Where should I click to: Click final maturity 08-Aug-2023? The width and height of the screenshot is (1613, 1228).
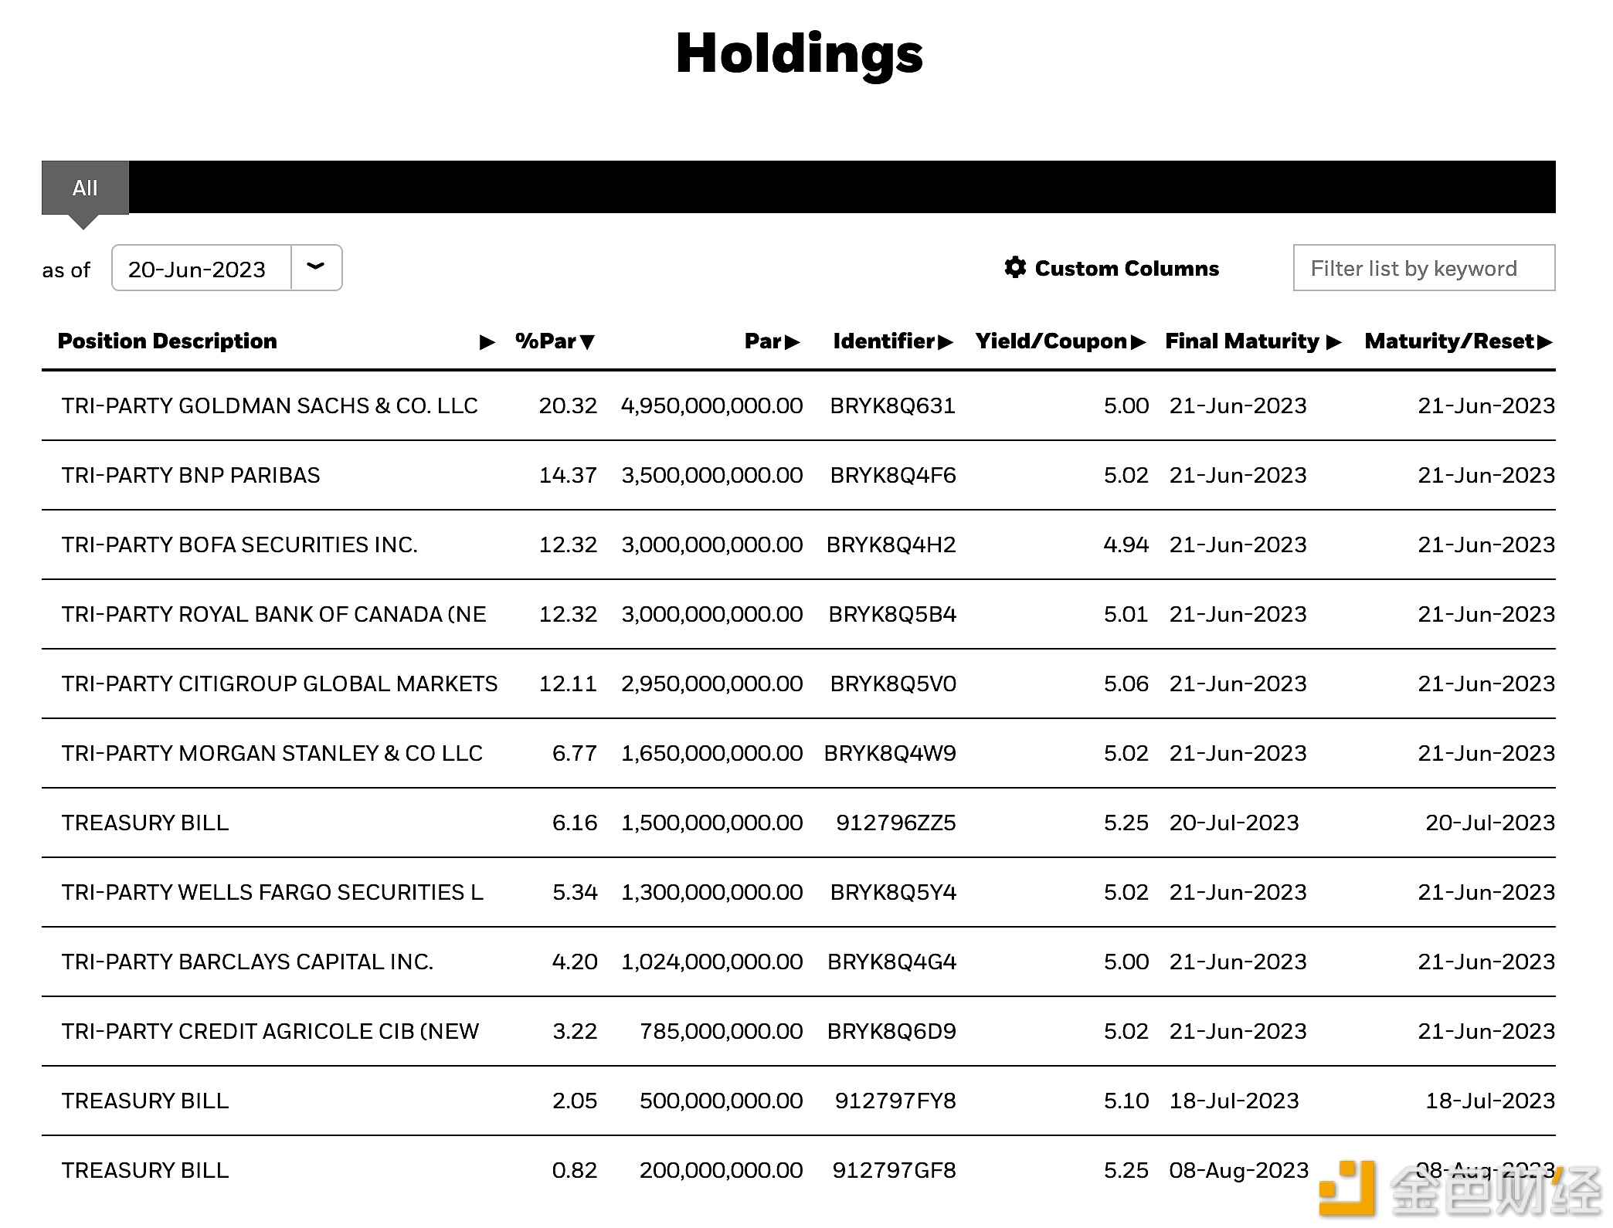pyautogui.click(x=1239, y=1170)
